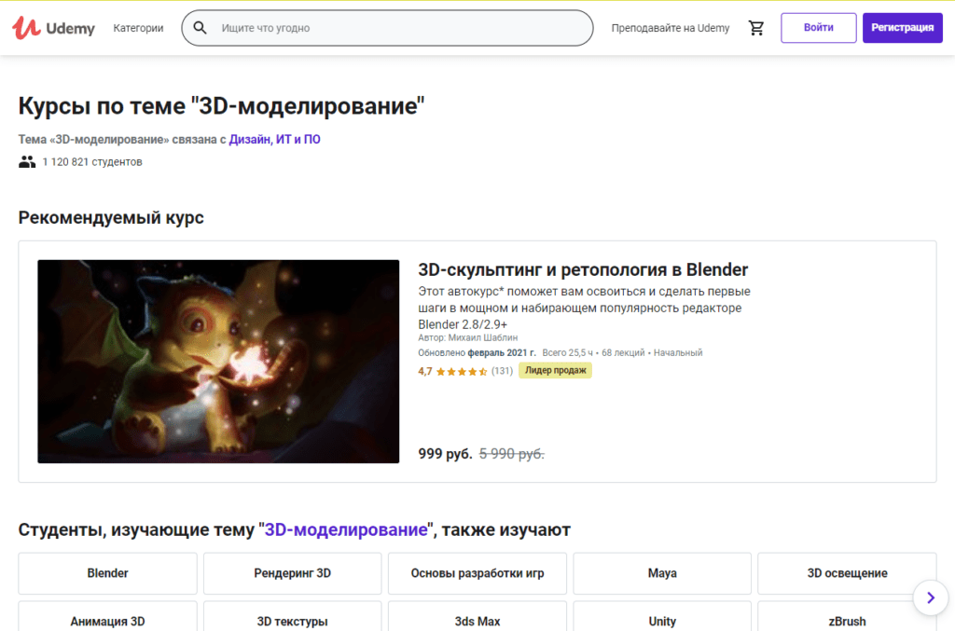Choose the Рендеринг 3D topic

(292, 573)
